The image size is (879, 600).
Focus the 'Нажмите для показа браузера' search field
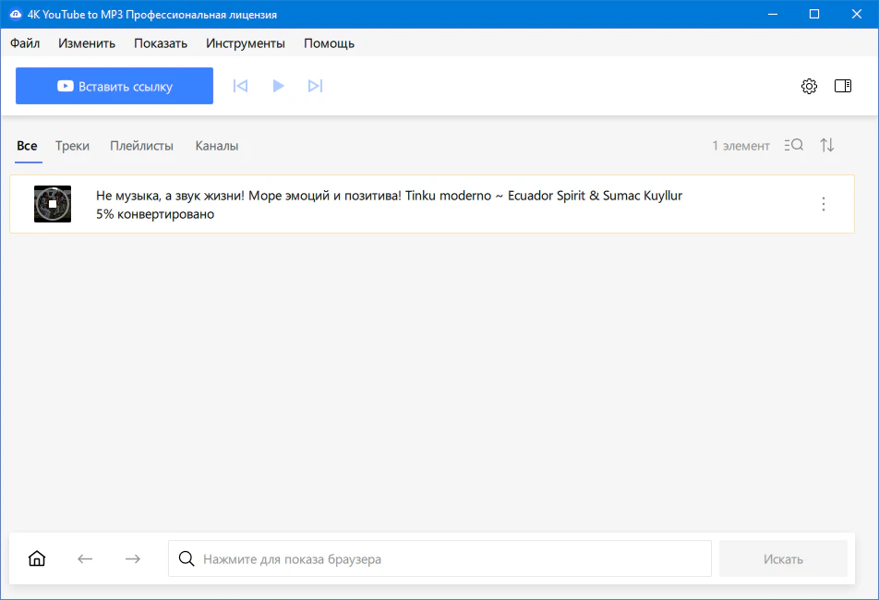pyautogui.click(x=440, y=558)
